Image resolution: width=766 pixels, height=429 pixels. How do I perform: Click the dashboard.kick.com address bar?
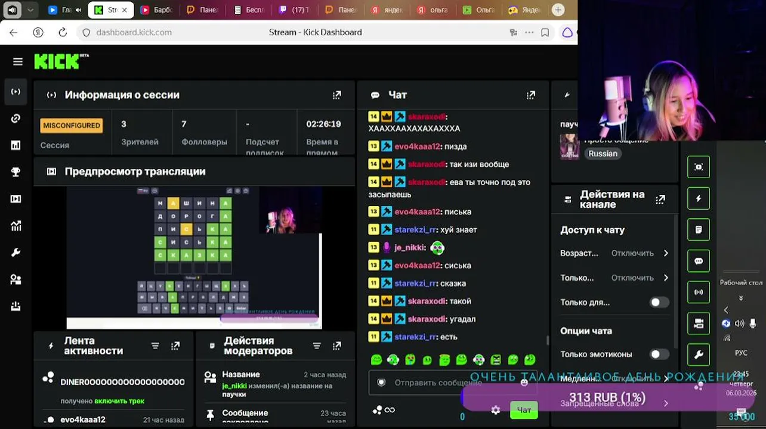pyautogui.click(x=134, y=32)
